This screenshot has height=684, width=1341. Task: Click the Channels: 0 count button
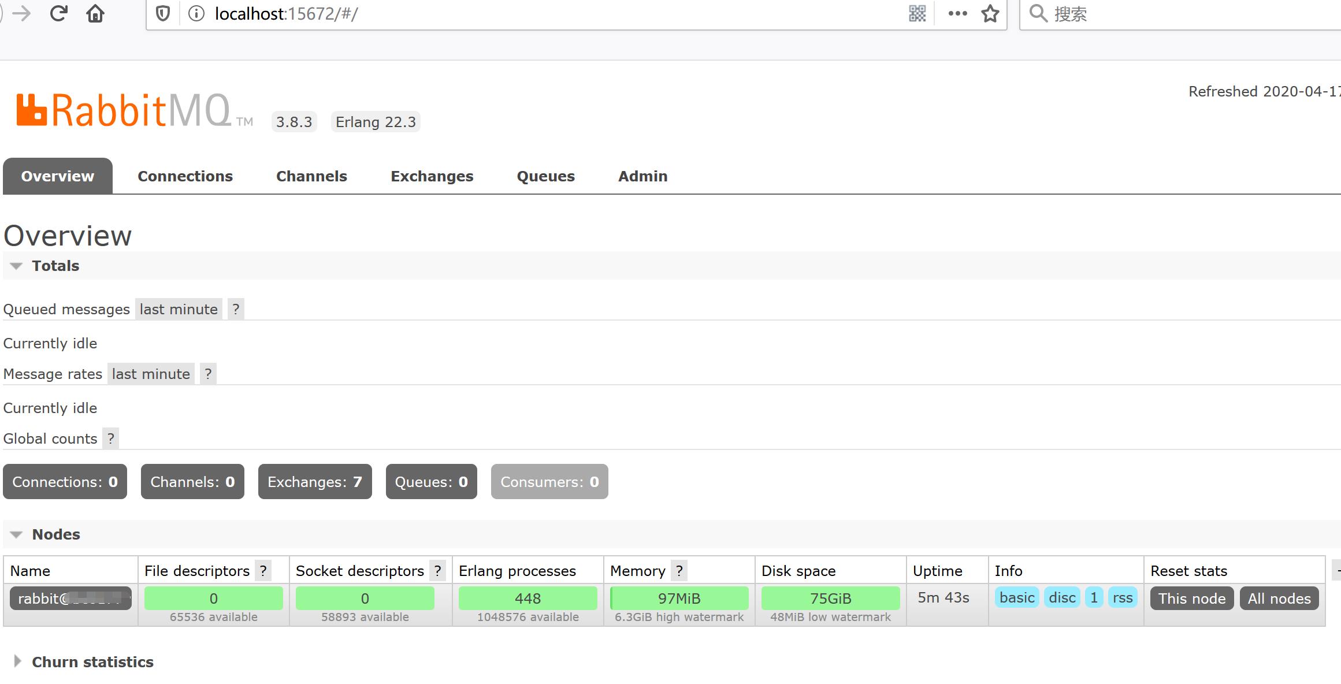(192, 482)
